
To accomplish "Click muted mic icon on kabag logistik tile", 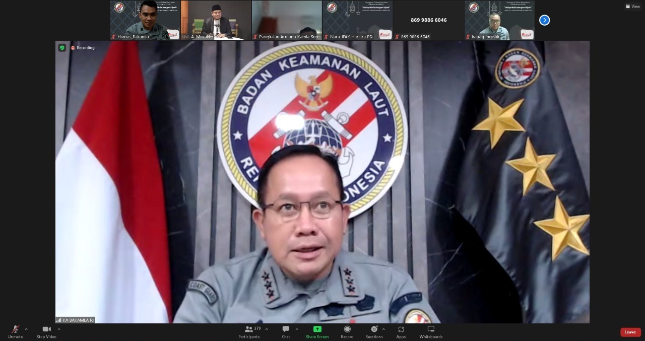I will click(468, 37).
